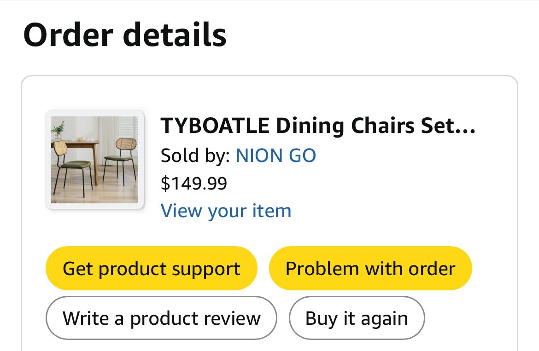
Task: Visit the NION GO seller page
Action: click(275, 156)
